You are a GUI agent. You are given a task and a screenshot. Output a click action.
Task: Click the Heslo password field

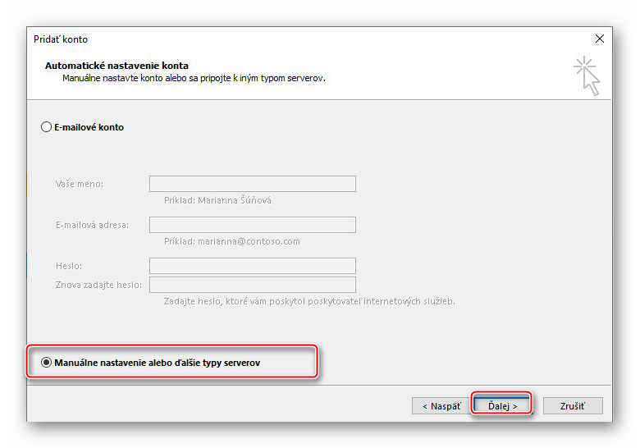[x=252, y=266]
